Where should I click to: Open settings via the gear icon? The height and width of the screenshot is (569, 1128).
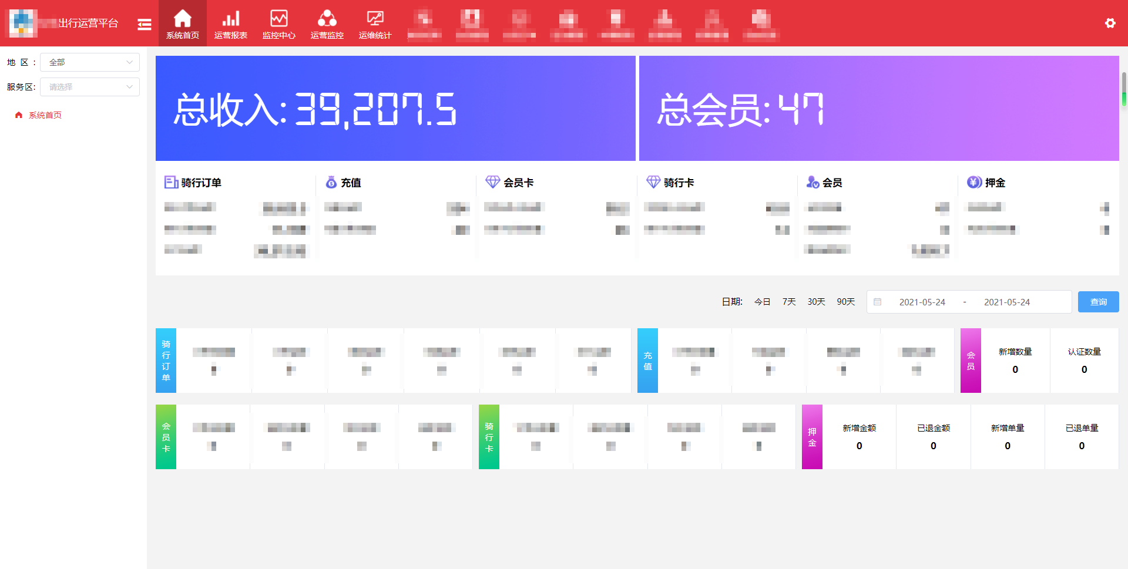coord(1110,23)
